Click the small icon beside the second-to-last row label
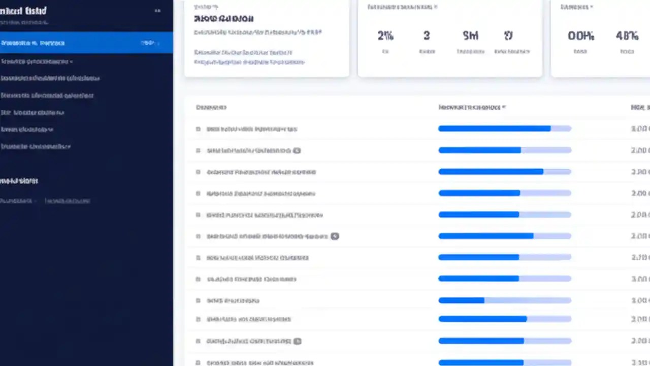650x366 pixels. (297, 341)
